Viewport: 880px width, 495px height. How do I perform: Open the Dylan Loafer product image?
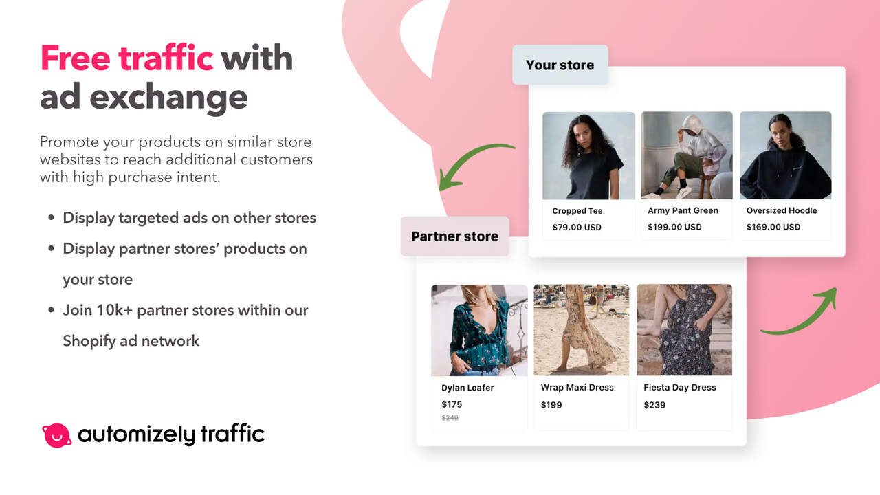[x=479, y=330]
